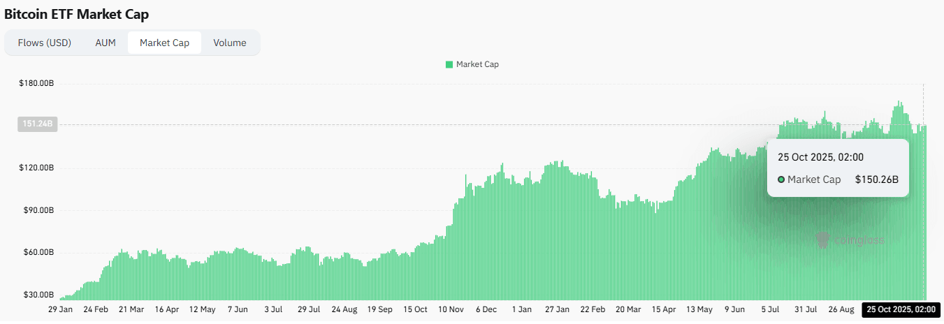Click the black 25 Oct 2025 x-axis label

pos(901,309)
